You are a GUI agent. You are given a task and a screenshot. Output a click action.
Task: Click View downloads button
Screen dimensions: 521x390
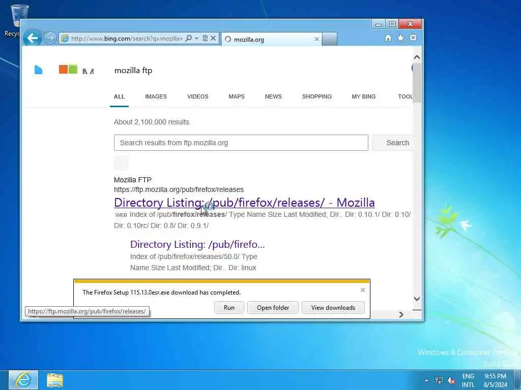click(333, 307)
